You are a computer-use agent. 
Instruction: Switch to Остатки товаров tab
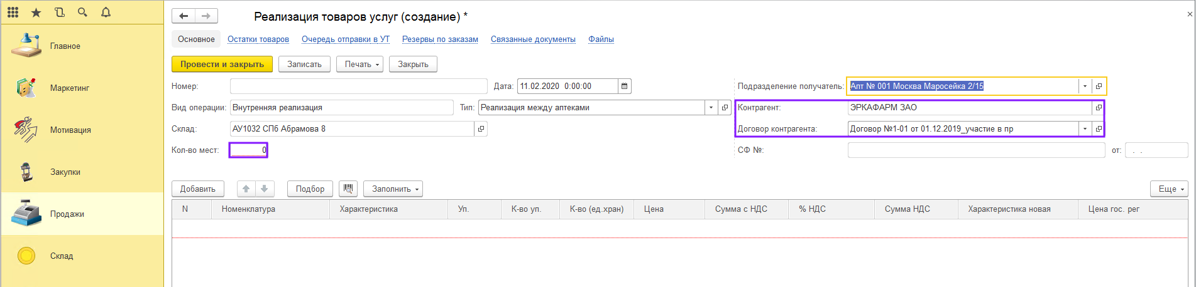pyautogui.click(x=258, y=39)
